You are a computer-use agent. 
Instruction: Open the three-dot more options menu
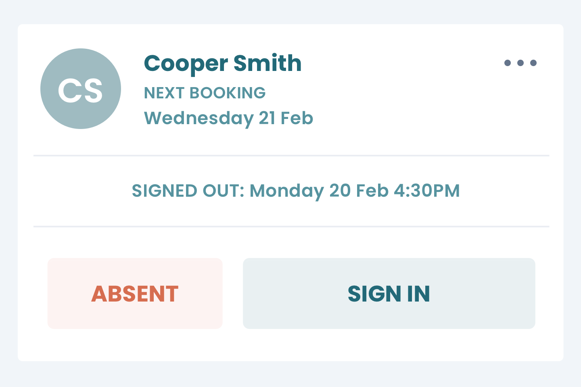pyautogui.click(x=520, y=63)
